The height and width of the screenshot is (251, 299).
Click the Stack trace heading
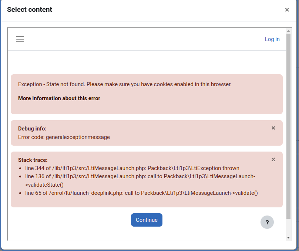33,160
